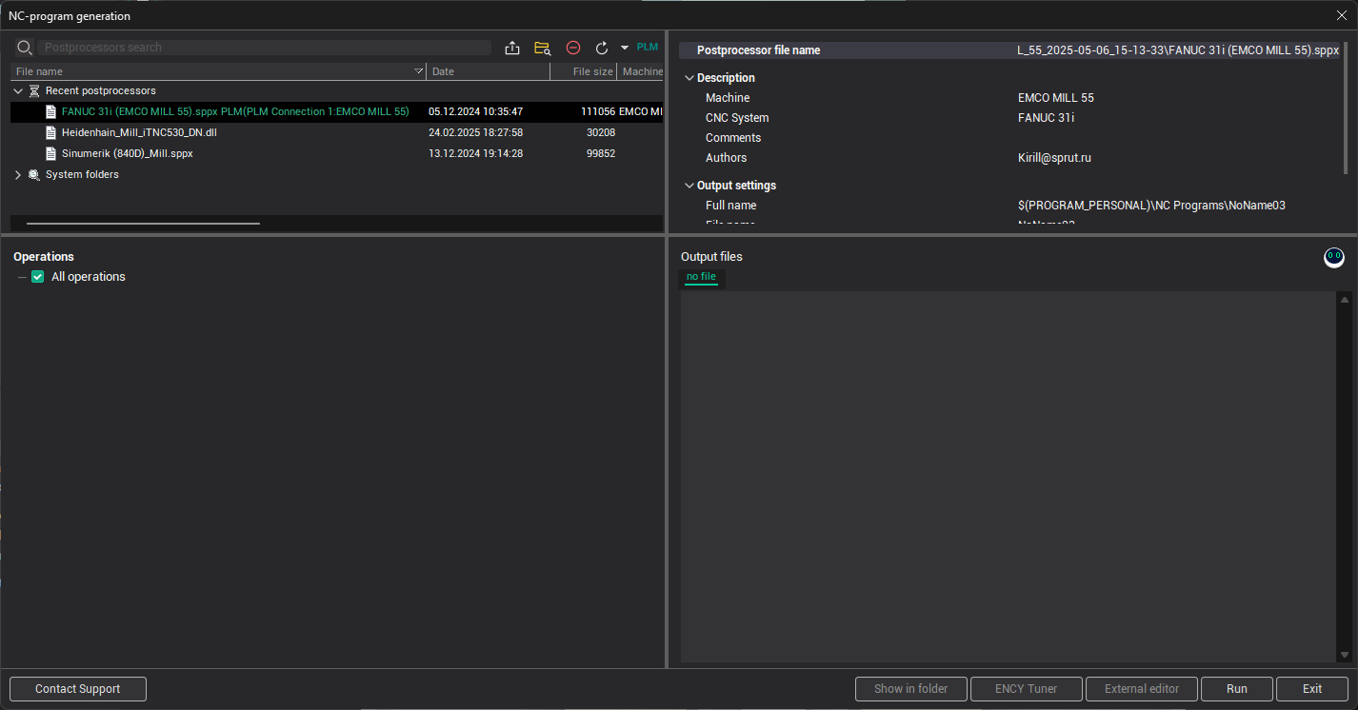Click the red remove postprocessor icon

[x=573, y=48]
